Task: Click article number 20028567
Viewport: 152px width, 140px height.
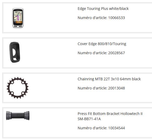Action: pos(116,53)
